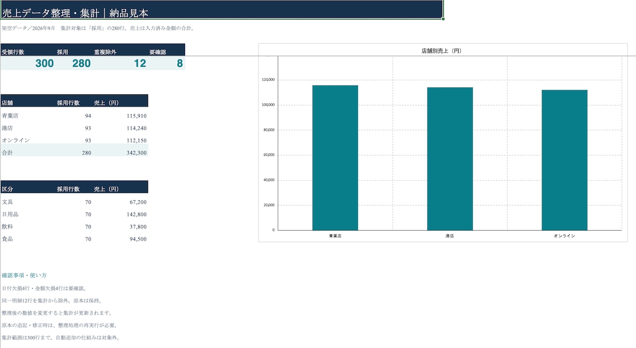636x348 pixels.
Task: Select the chart title 店舗別売上（円）
Action: 442,51
